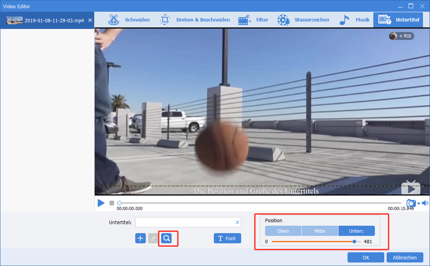Click the end time 00:00:15.849
Image resolution: width=430 pixels, height=266 pixels.
pos(401,208)
